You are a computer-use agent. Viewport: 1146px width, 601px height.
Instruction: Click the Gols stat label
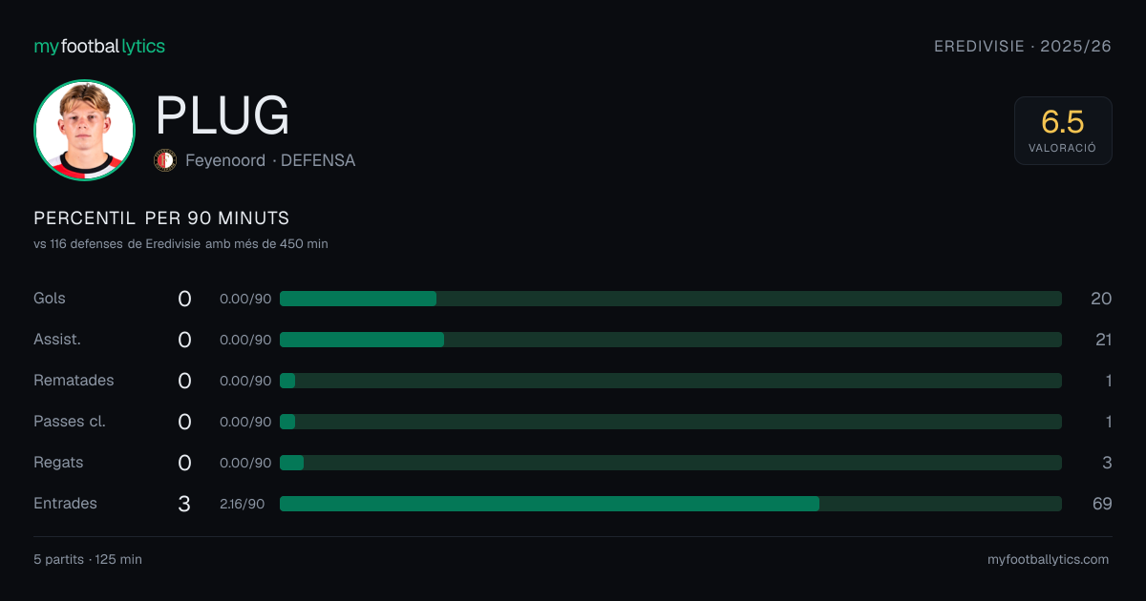tap(50, 299)
